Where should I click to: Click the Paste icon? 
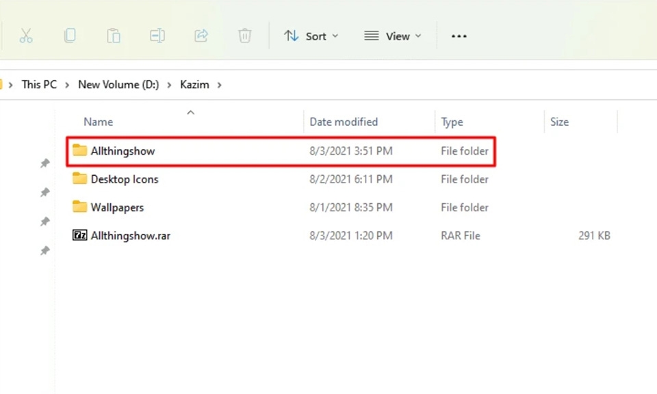(114, 36)
